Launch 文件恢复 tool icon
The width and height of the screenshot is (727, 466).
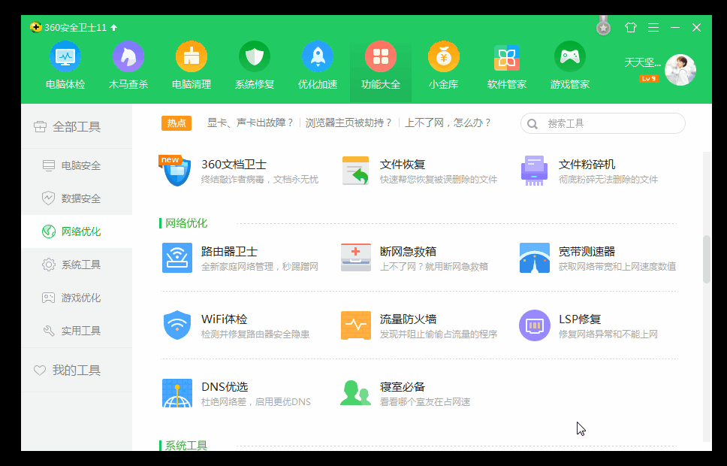[x=356, y=171]
